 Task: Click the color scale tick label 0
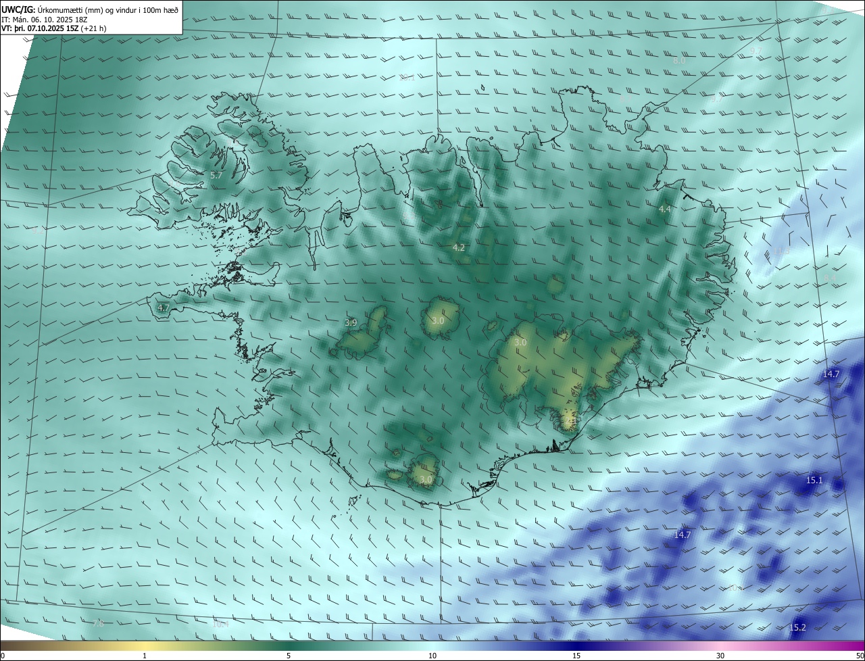click(2, 656)
